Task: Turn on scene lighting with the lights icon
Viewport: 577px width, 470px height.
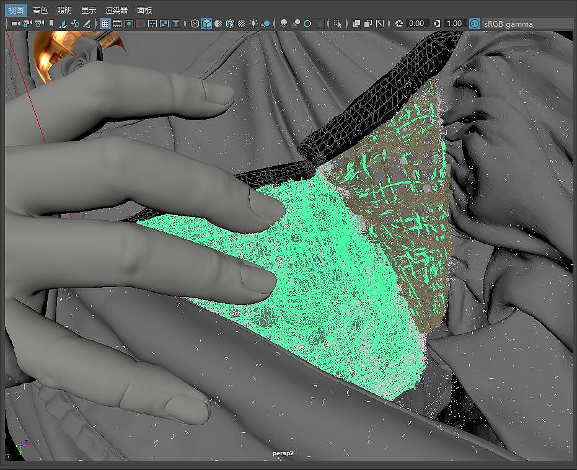Action: tap(254, 24)
